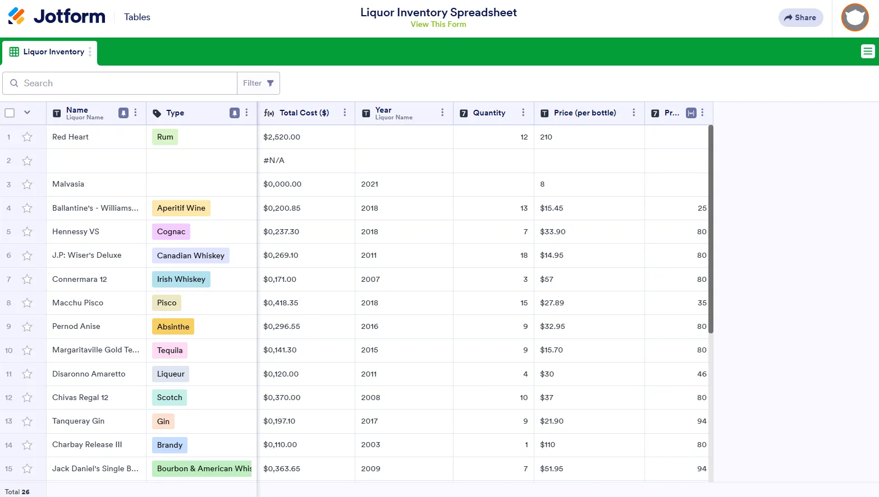Click the Absinthe yellow type tag
This screenshot has width=879, height=497.
[173, 327]
